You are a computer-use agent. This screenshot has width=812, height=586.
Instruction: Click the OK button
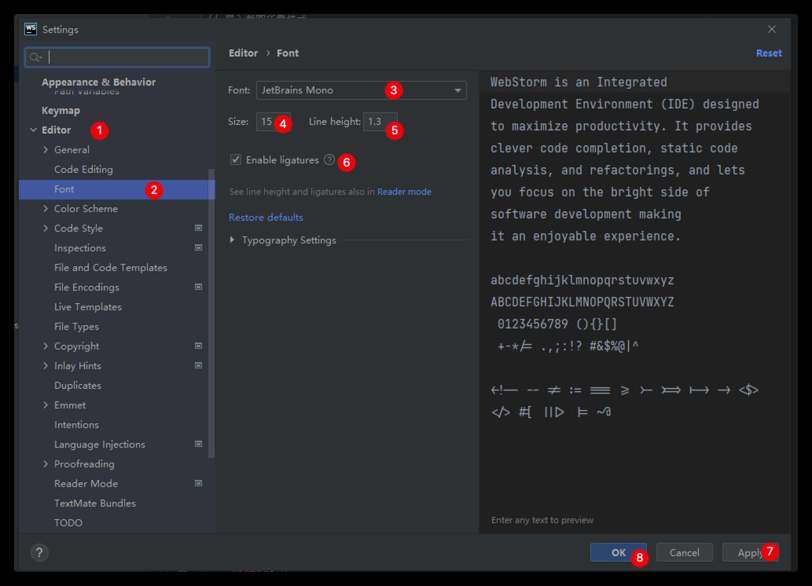tap(618, 553)
